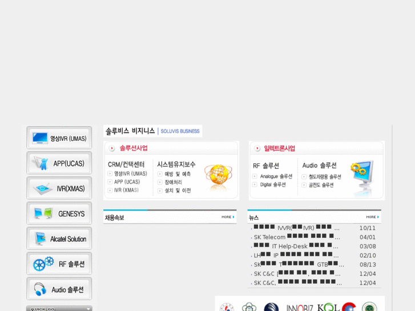Screen dimensions: 415x311
Task: Click the golden globe image in 솔루션사업
Action: (219, 175)
